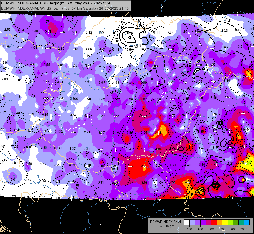This screenshot has height=234, width=254.
Task: Select the dark green legend swatch
Action: [236, 222]
